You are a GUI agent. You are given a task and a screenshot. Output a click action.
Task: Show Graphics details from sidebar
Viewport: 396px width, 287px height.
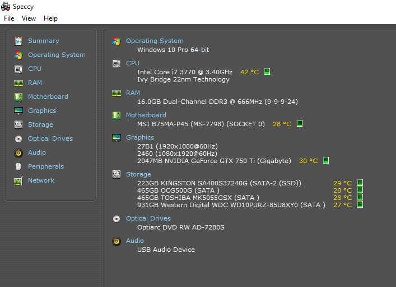(42, 111)
